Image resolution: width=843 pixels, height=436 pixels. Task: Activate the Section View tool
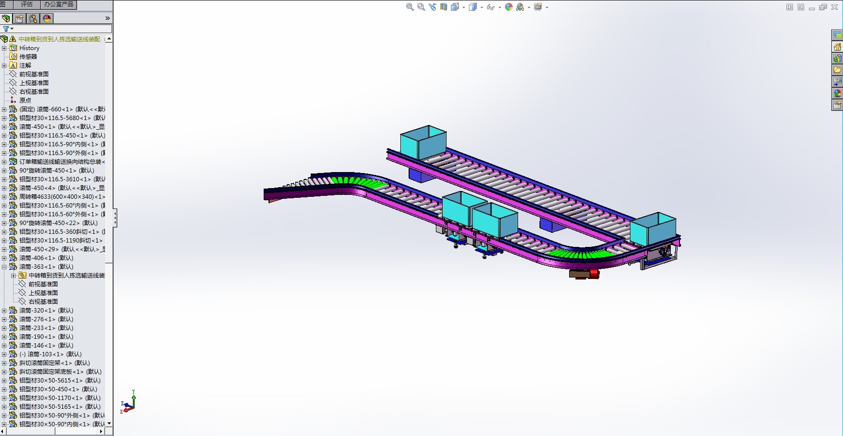pos(444,7)
